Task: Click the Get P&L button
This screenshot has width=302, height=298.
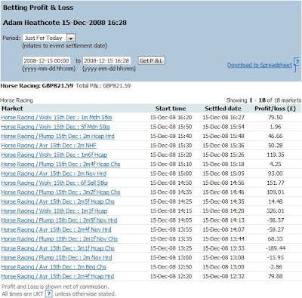Action: tap(152, 60)
